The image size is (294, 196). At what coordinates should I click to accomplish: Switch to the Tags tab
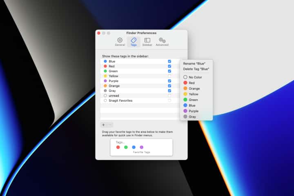coord(134,42)
